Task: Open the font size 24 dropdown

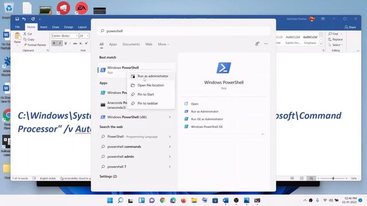Action: coord(88,35)
